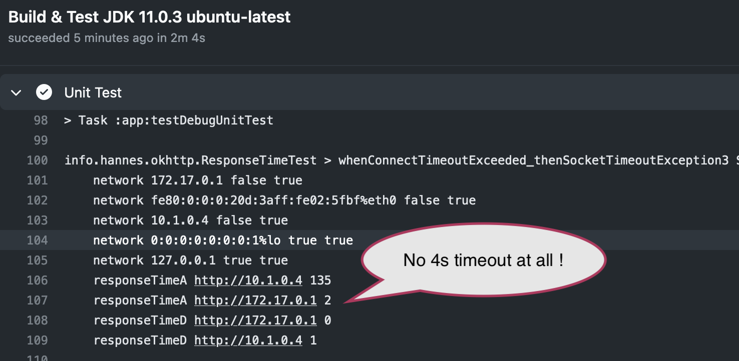Click the white check circle in the step header
739x361 pixels.
pos(44,92)
